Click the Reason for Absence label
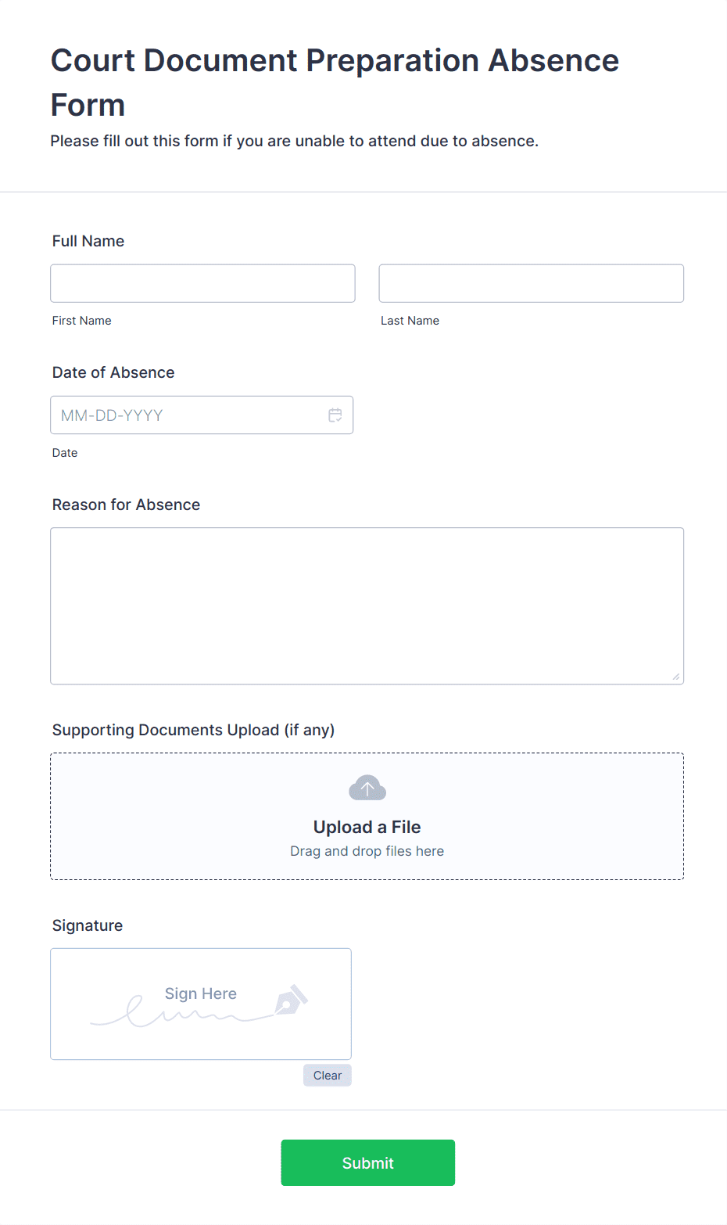Viewport: 727px width, 1225px height. (126, 505)
